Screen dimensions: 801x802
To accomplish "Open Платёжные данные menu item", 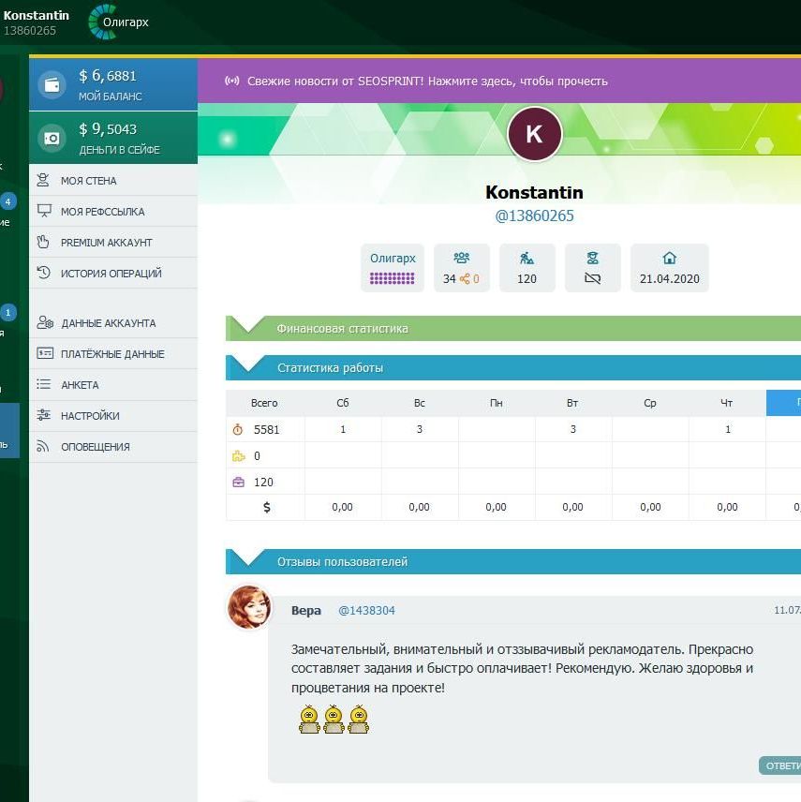I will click(x=113, y=354).
